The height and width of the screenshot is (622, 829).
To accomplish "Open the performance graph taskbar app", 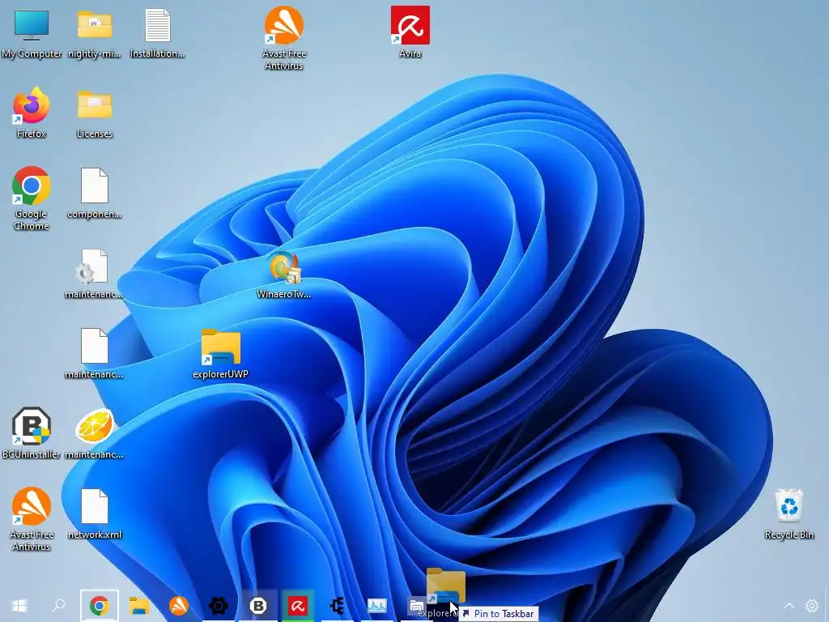I will [377, 606].
